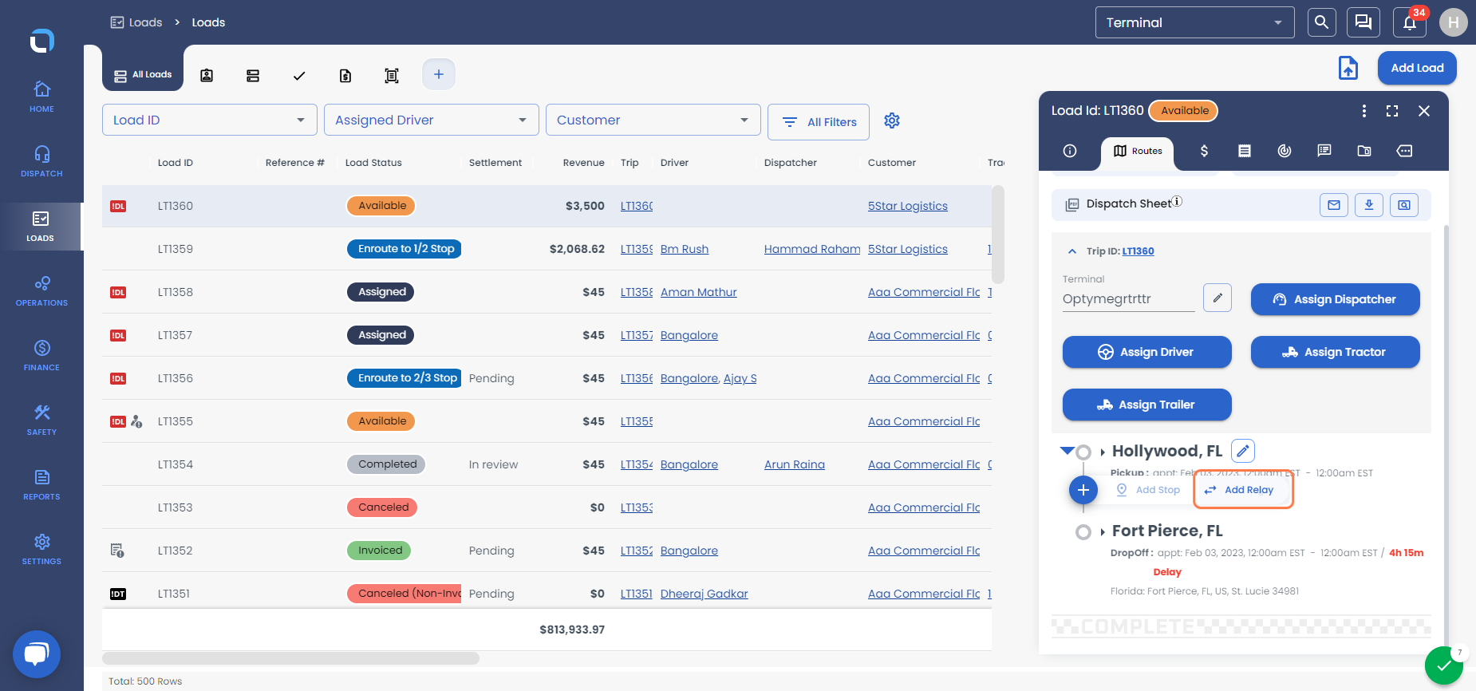The height and width of the screenshot is (691, 1476).
Task: Click the upload document icon beside Add Load
Action: click(x=1348, y=68)
